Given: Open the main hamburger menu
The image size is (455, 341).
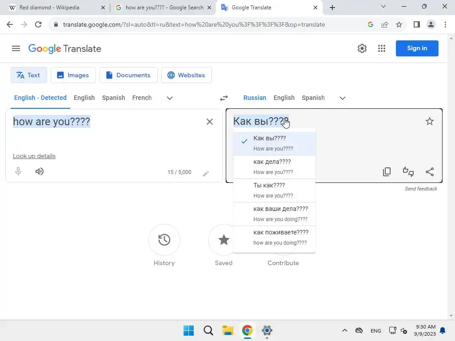Looking at the screenshot, I should tap(16, 48).
